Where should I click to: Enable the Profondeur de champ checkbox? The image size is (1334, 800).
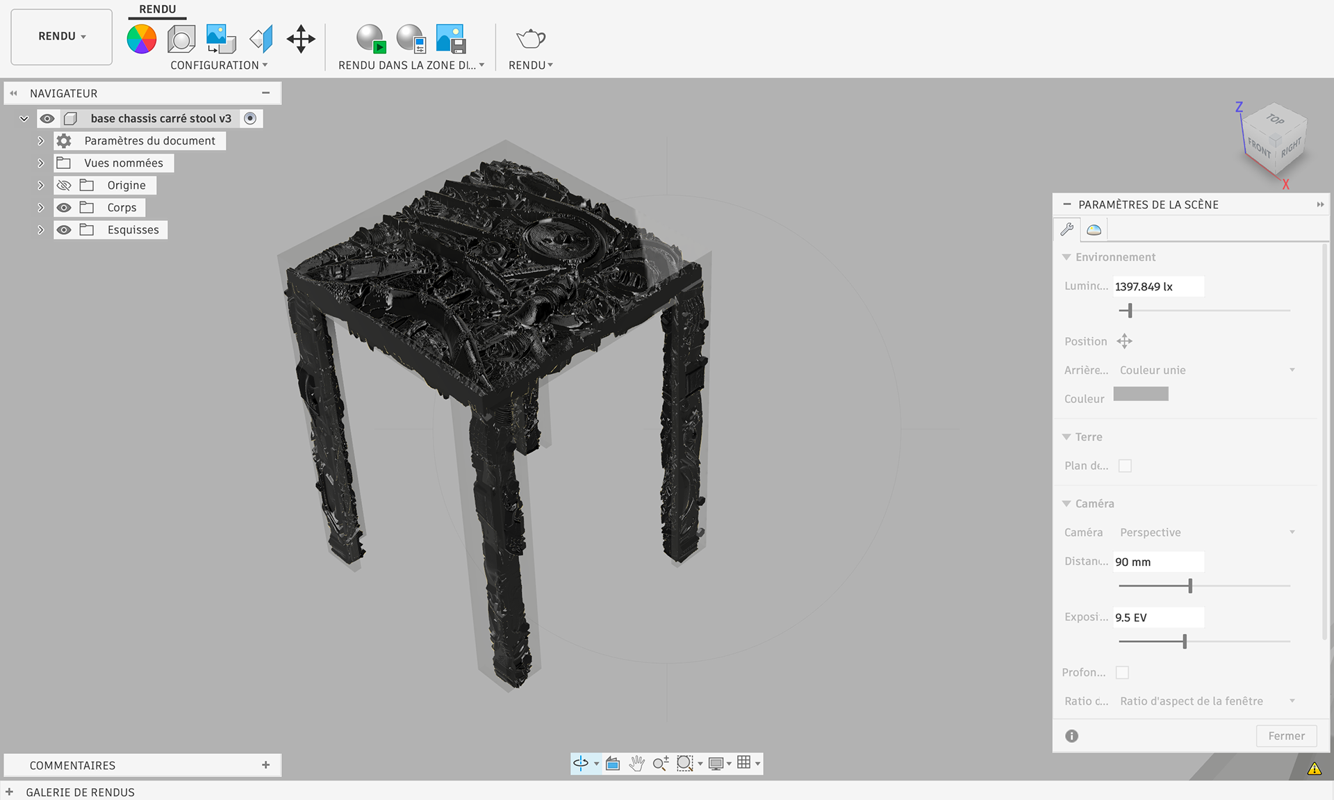[x=1122, y=672]
